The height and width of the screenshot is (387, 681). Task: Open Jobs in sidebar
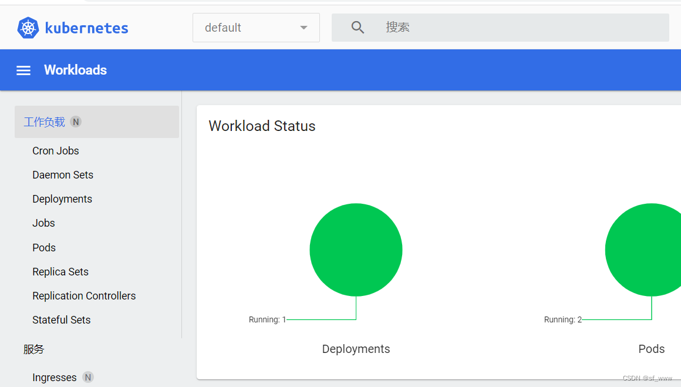coord(43,223)
